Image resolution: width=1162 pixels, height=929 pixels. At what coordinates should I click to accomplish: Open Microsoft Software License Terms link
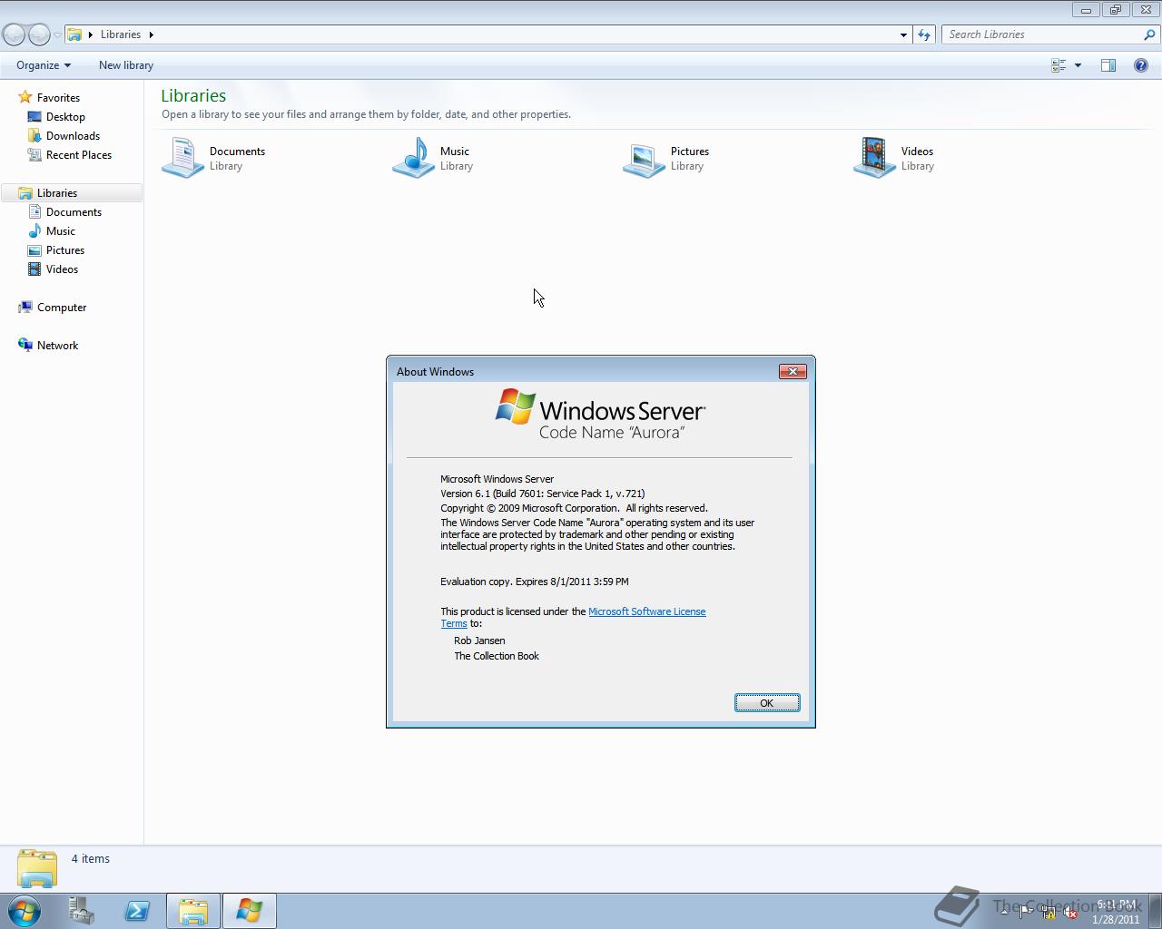coord(647,611)
